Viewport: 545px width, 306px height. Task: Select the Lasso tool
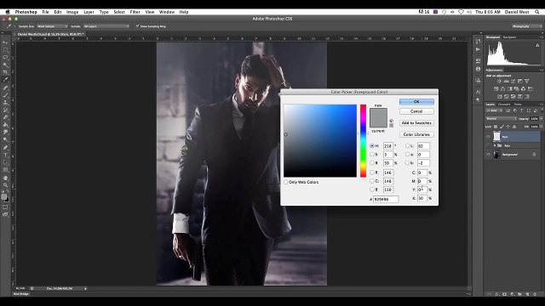(5, 57)
